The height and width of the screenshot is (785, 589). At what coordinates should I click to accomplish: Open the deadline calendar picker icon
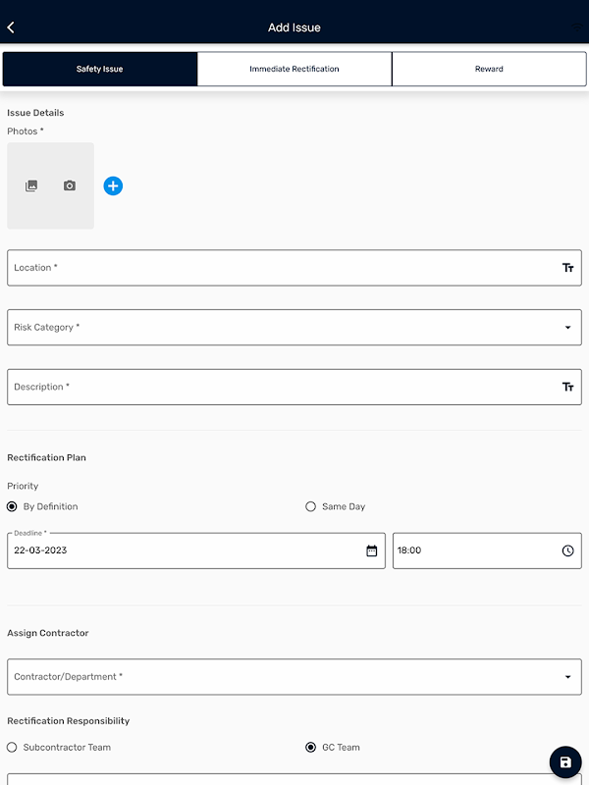pyautogui.click(x=372, y=551)
